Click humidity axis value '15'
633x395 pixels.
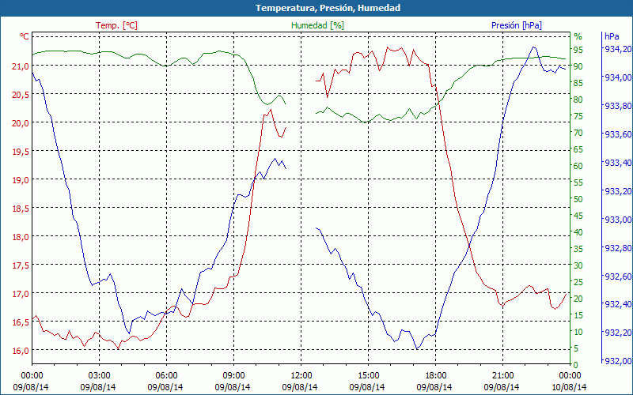[578, 315]
